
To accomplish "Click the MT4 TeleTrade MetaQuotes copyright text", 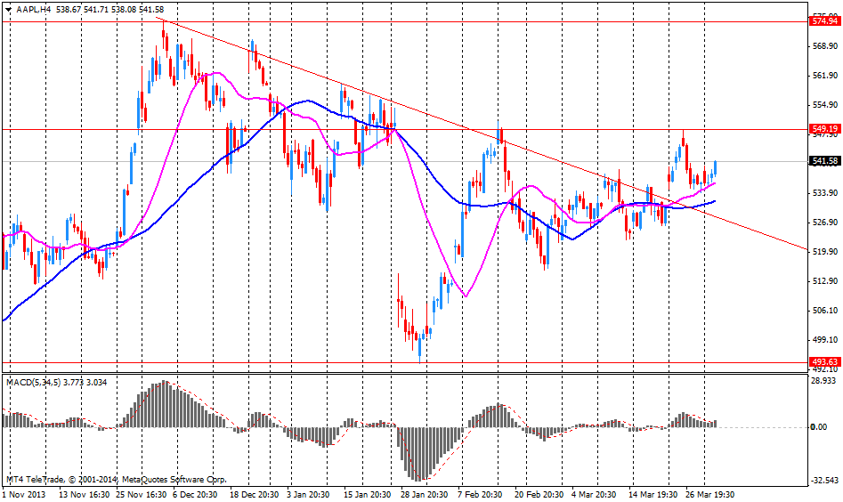I will coord(116,480).
